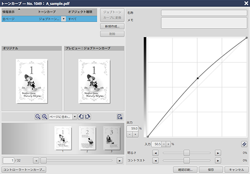This screenshot has height=174, width=250.
Task: Cancel with the キャンセル button
Action: [x=236, y=170]
